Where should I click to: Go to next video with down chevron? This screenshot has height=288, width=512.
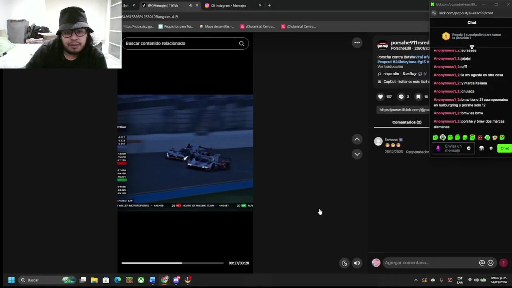pyautogui.click(x=357, y=154)
